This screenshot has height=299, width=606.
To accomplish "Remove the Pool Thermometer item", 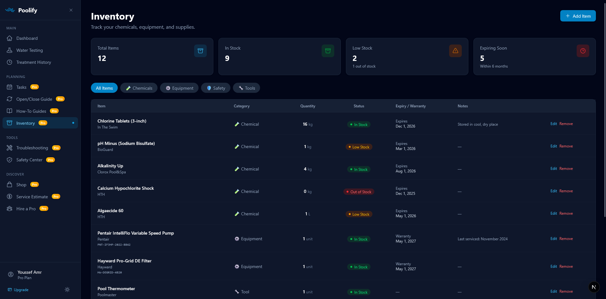I will [x=566, y=291].
